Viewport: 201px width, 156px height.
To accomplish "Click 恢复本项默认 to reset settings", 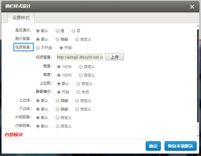I will click(x=180, y=146).
